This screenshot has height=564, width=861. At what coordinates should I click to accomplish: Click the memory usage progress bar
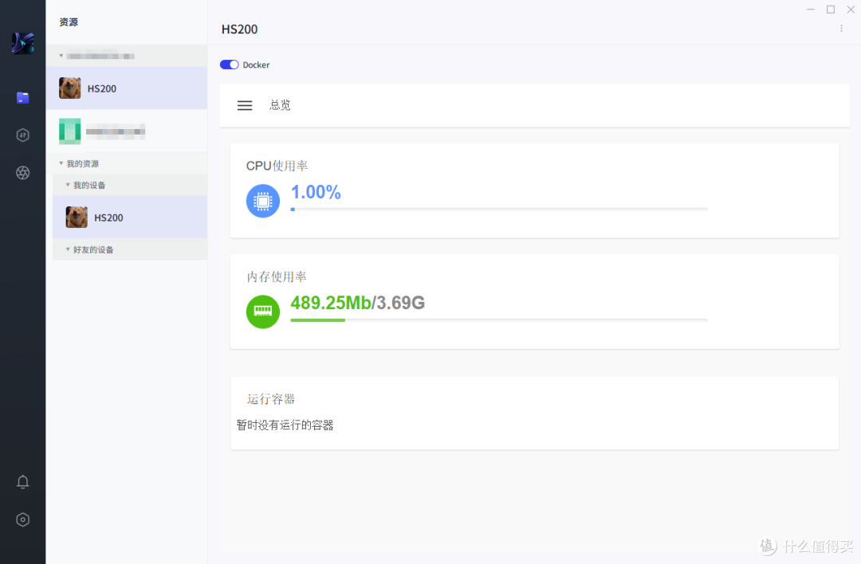[499, 320]
